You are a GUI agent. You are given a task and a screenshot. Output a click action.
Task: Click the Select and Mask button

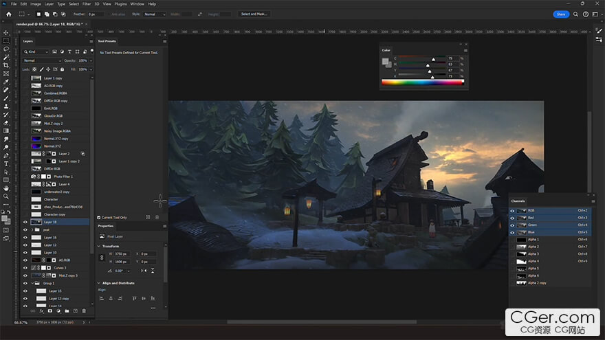254,14
